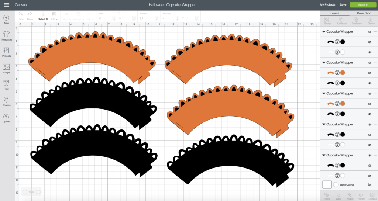The image size is (378, 201).
Task: Hide orange layer in second Cupcake Wrapper group
Action: point(370,73)
